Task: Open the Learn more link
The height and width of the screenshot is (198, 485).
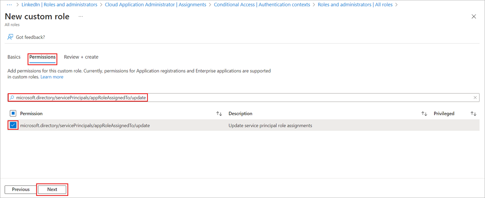Action: pyautogui.click(x=52, y=77)
